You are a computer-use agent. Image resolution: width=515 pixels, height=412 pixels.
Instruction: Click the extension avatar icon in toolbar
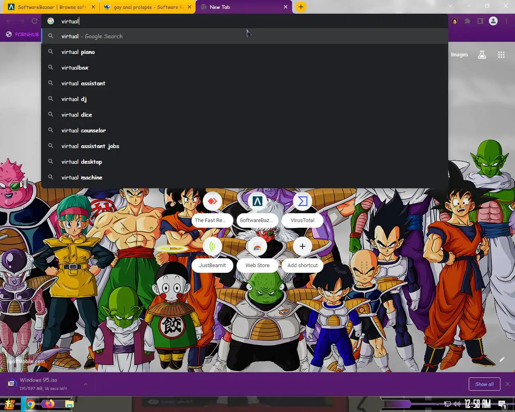click(455, 21)
